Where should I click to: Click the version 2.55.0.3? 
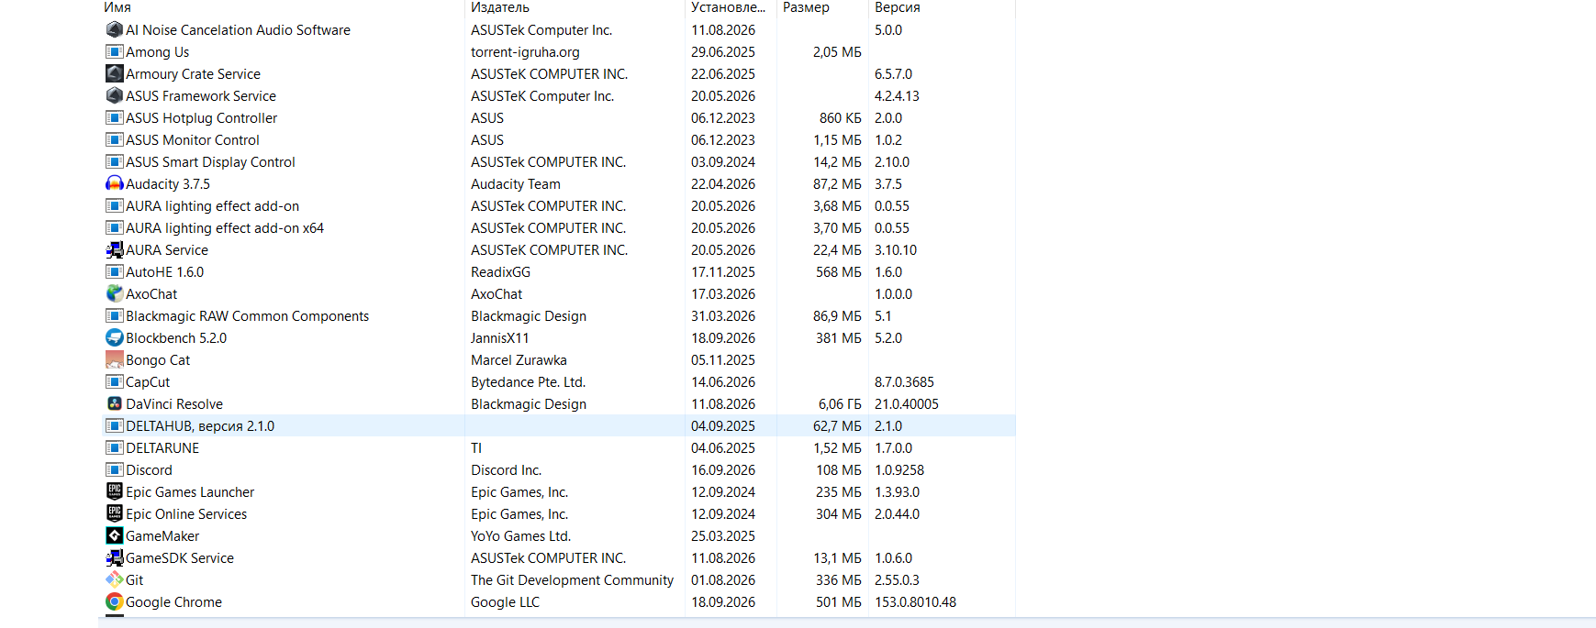[897, 579]
